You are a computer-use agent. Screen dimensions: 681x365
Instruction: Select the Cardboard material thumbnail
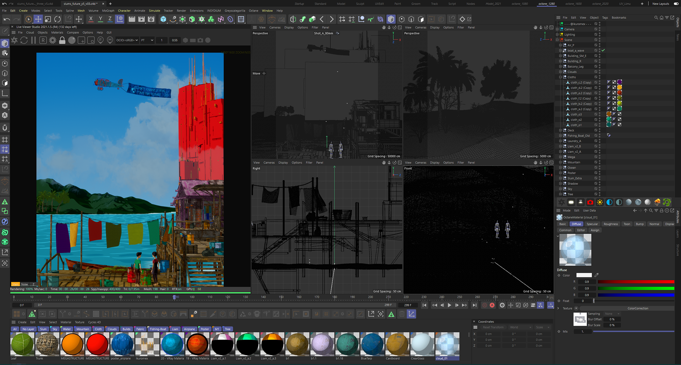click(x=397, y=344)
